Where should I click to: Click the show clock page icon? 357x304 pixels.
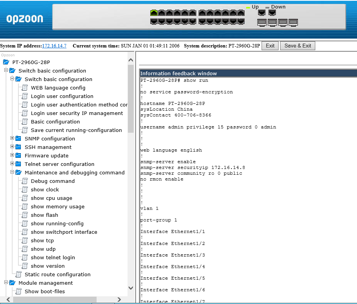tap(25, 189)
